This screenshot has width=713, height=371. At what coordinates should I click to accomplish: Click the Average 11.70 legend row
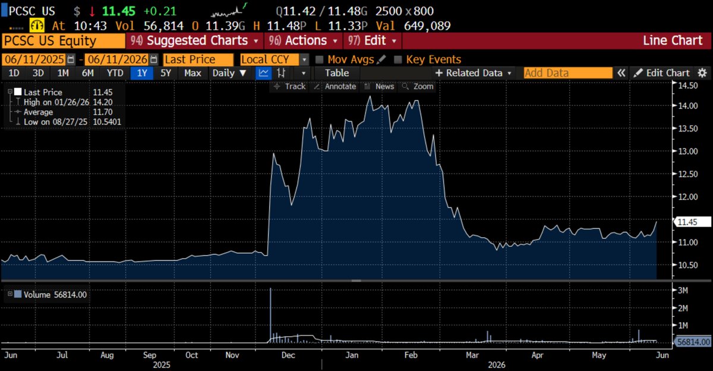pos(64,112)
